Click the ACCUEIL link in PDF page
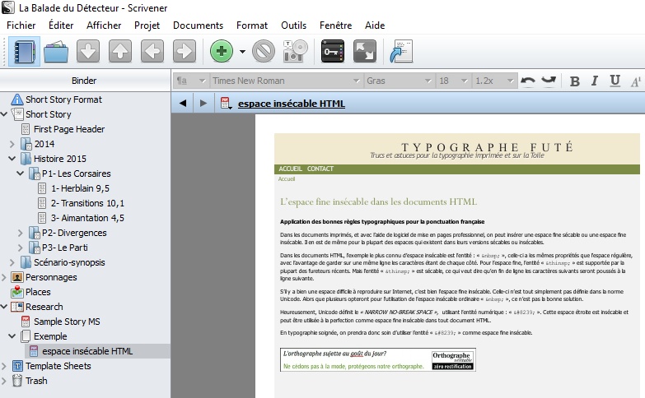 (x=290, y=169)
